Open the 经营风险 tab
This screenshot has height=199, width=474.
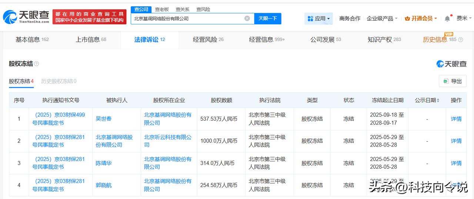point(208,40)
